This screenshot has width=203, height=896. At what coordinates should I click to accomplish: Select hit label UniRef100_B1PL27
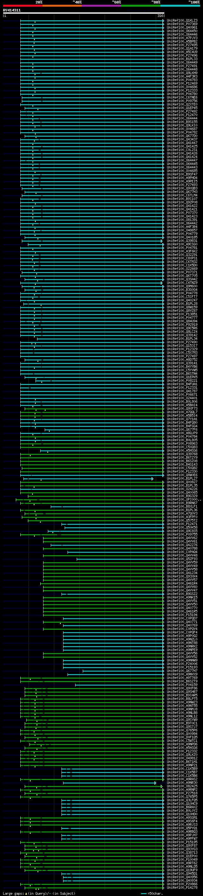tap(182, 479)
